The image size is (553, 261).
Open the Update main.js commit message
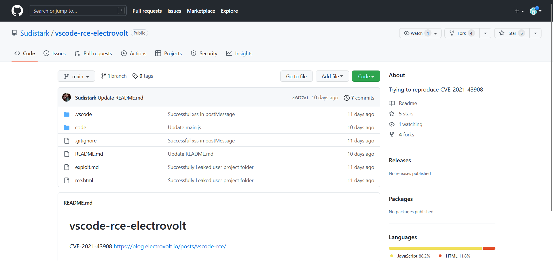[184, 127]
